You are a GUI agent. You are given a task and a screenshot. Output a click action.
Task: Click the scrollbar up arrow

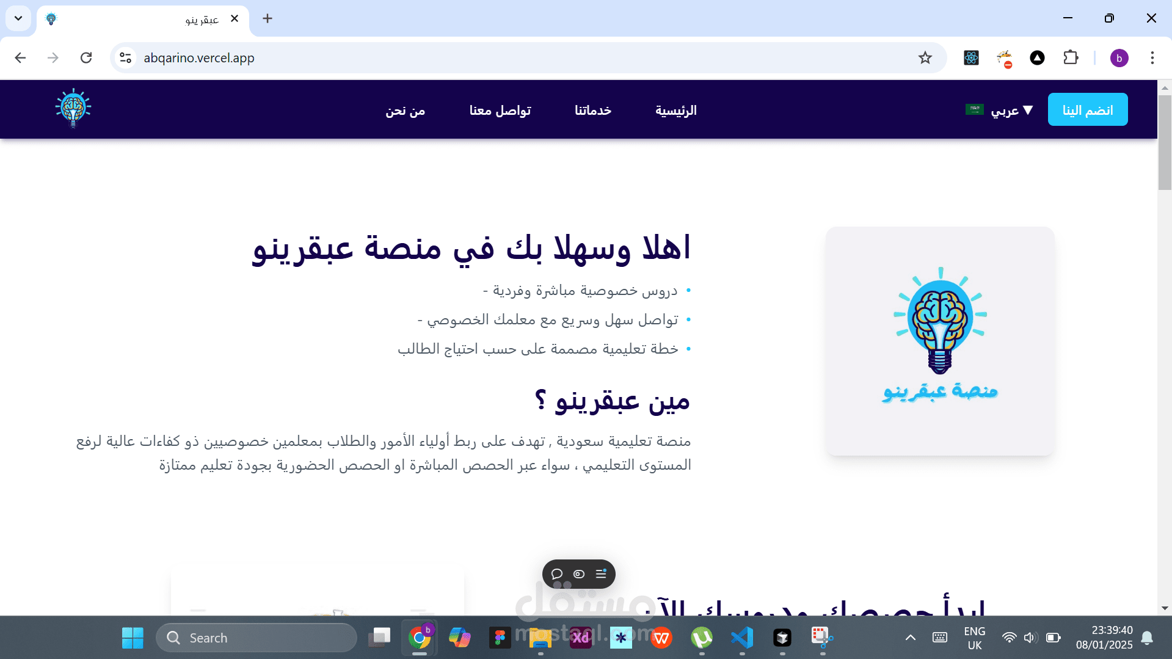(x=1165, y=87)
